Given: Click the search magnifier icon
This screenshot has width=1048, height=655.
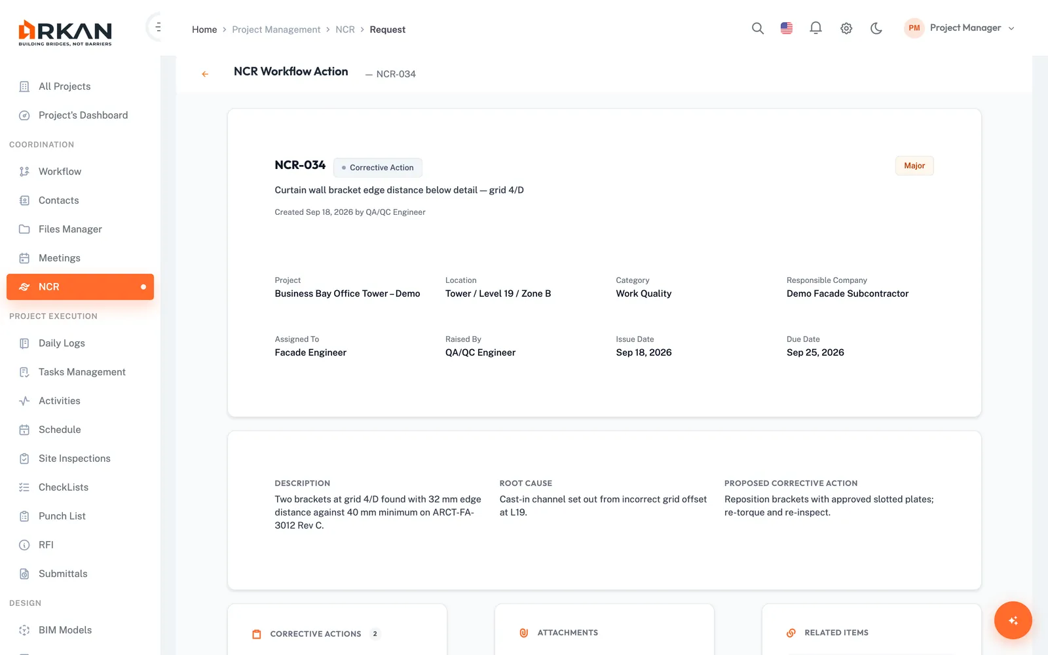Looking at the screenshot, I should click(x=758, y=28).
